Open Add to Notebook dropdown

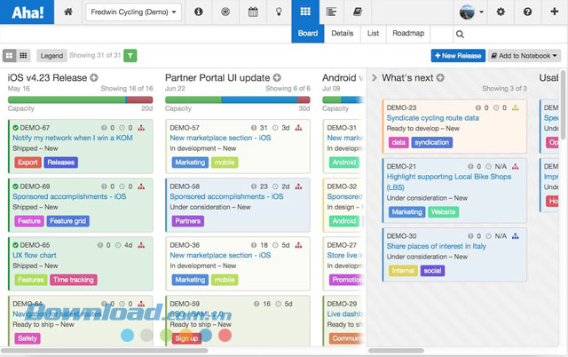click(524, 55)
